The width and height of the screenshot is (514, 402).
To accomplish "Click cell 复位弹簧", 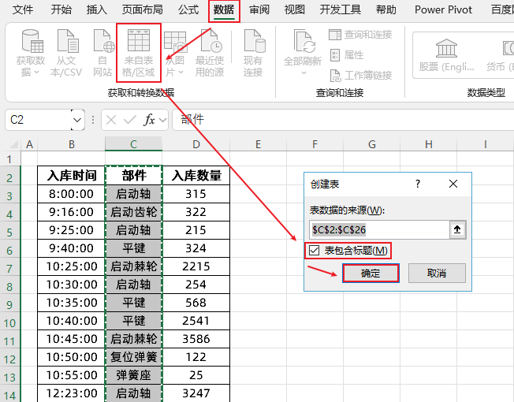I will tap(133, 357).
